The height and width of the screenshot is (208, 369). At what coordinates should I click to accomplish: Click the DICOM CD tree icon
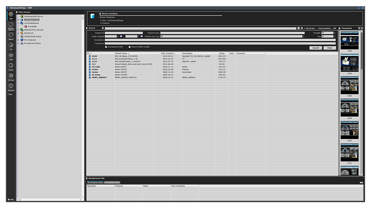22,33
